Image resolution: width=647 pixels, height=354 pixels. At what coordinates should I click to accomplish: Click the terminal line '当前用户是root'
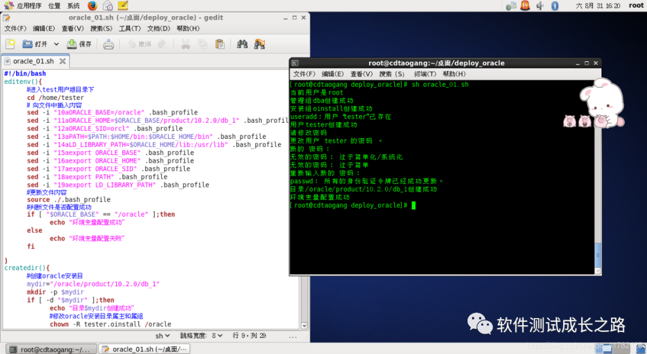point(317,92)
